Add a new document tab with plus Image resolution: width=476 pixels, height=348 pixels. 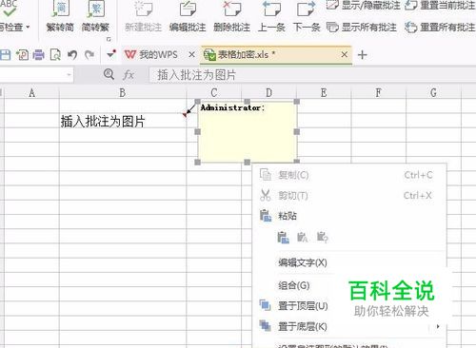(362, 55)
